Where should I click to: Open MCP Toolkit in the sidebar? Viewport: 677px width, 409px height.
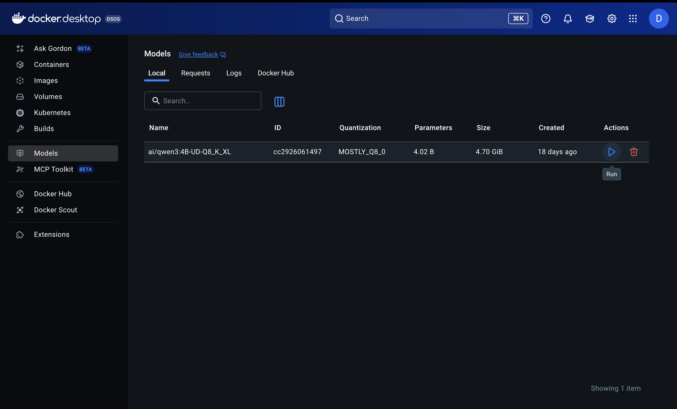click(54, 169)
